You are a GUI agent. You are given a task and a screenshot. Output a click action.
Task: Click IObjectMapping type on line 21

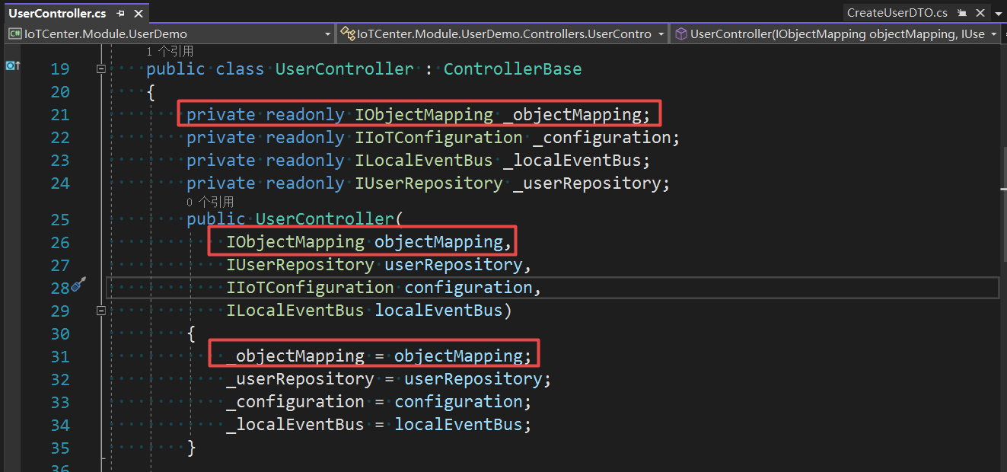coord(424,115)
